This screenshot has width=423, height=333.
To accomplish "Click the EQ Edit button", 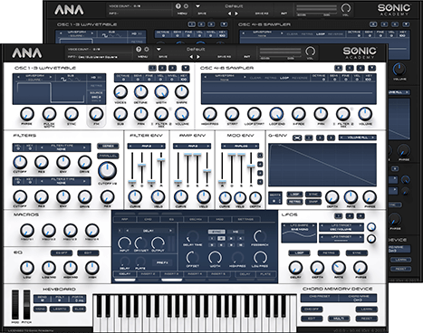I will pyautogui.click(x=88, y=252).
